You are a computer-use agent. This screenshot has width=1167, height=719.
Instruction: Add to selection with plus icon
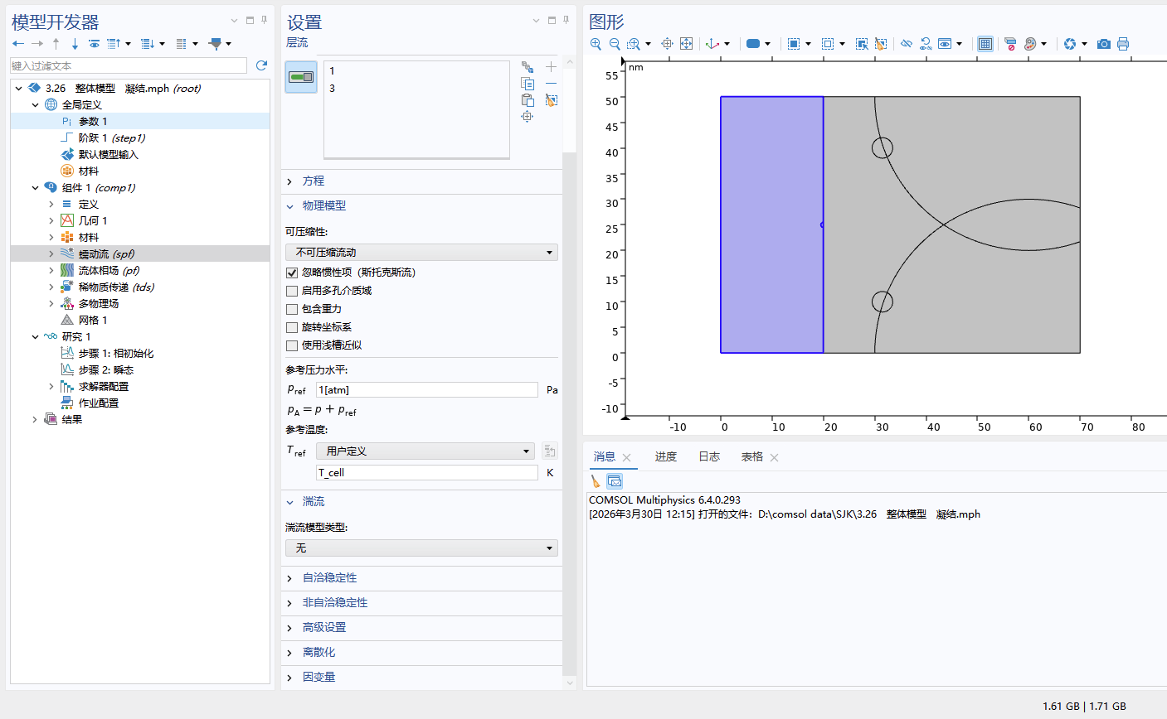pos(551,67)
